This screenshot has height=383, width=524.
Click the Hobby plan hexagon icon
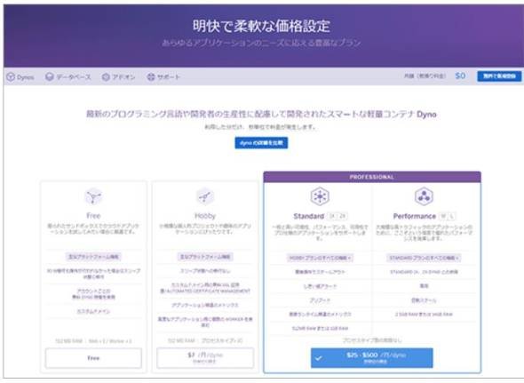click(205, 196)
